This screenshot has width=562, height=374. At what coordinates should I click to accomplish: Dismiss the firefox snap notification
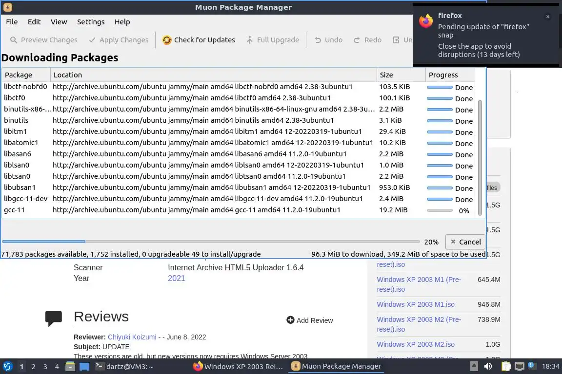point(547,17)
